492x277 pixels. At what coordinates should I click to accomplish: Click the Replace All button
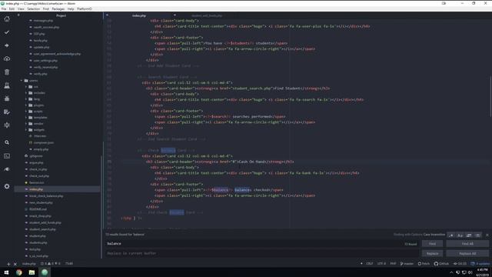[467, 253]
